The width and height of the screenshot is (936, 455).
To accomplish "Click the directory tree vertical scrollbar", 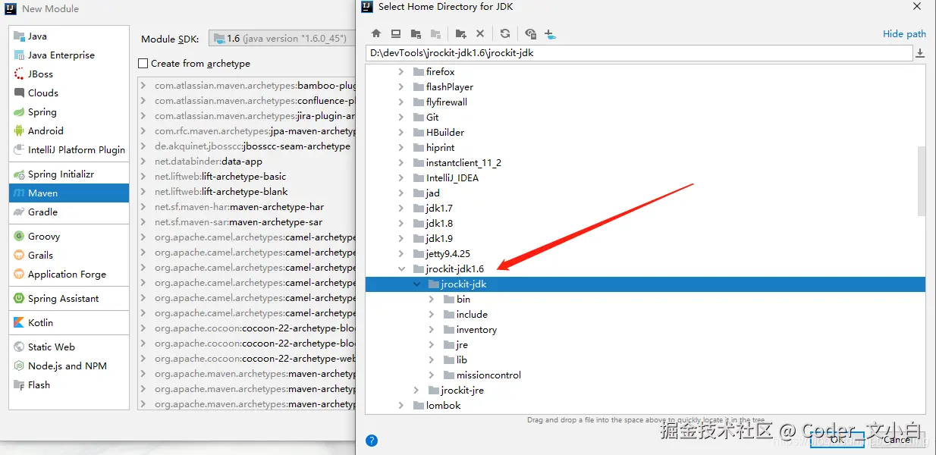I will coord(922,180).
